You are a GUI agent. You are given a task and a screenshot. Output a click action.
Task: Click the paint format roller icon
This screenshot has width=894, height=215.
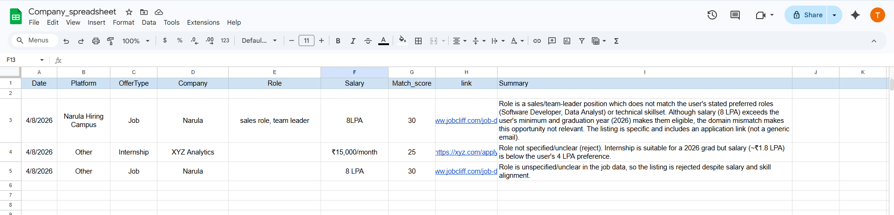(110, 41)
